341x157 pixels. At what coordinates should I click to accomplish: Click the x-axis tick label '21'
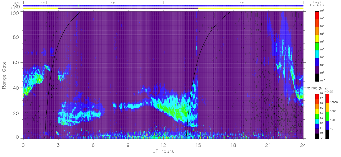pos(268,145)
